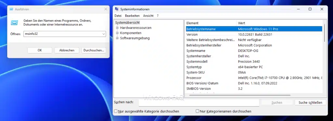Close the Systeminformationen window

pos(322,9)
